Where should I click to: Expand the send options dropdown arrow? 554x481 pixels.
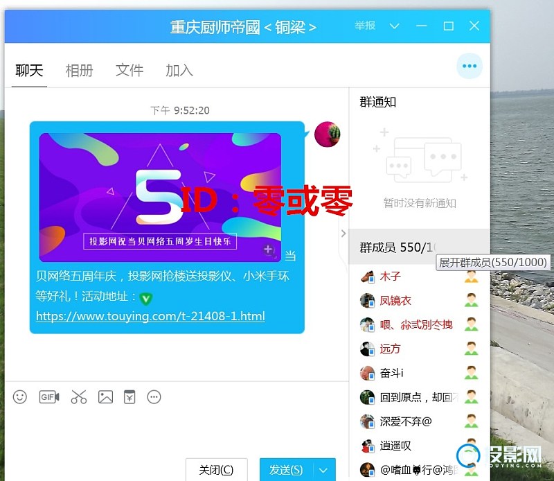323,470
